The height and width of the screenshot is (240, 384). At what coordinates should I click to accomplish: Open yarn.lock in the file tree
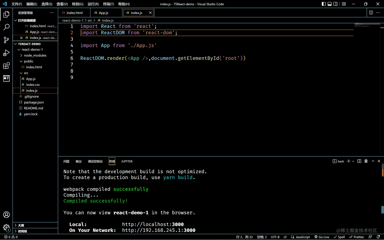pos(31,114)
